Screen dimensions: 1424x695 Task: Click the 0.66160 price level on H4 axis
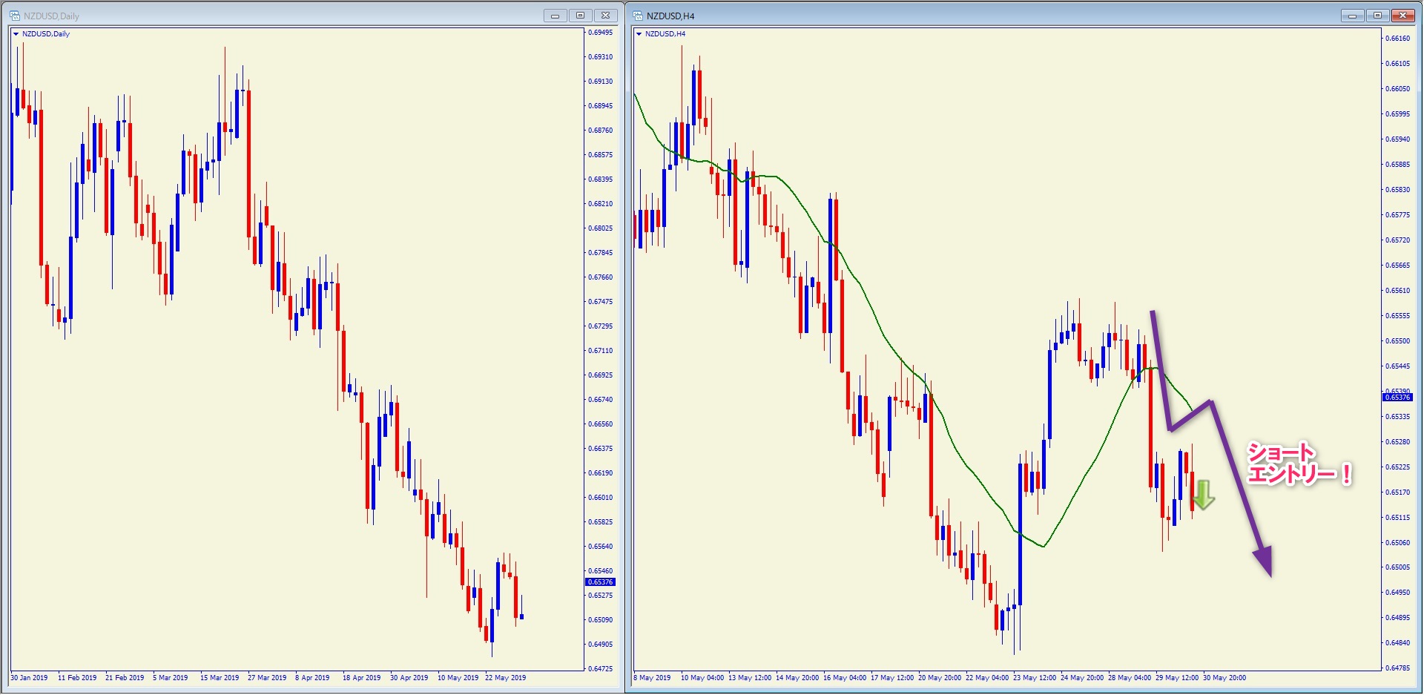1398,39
